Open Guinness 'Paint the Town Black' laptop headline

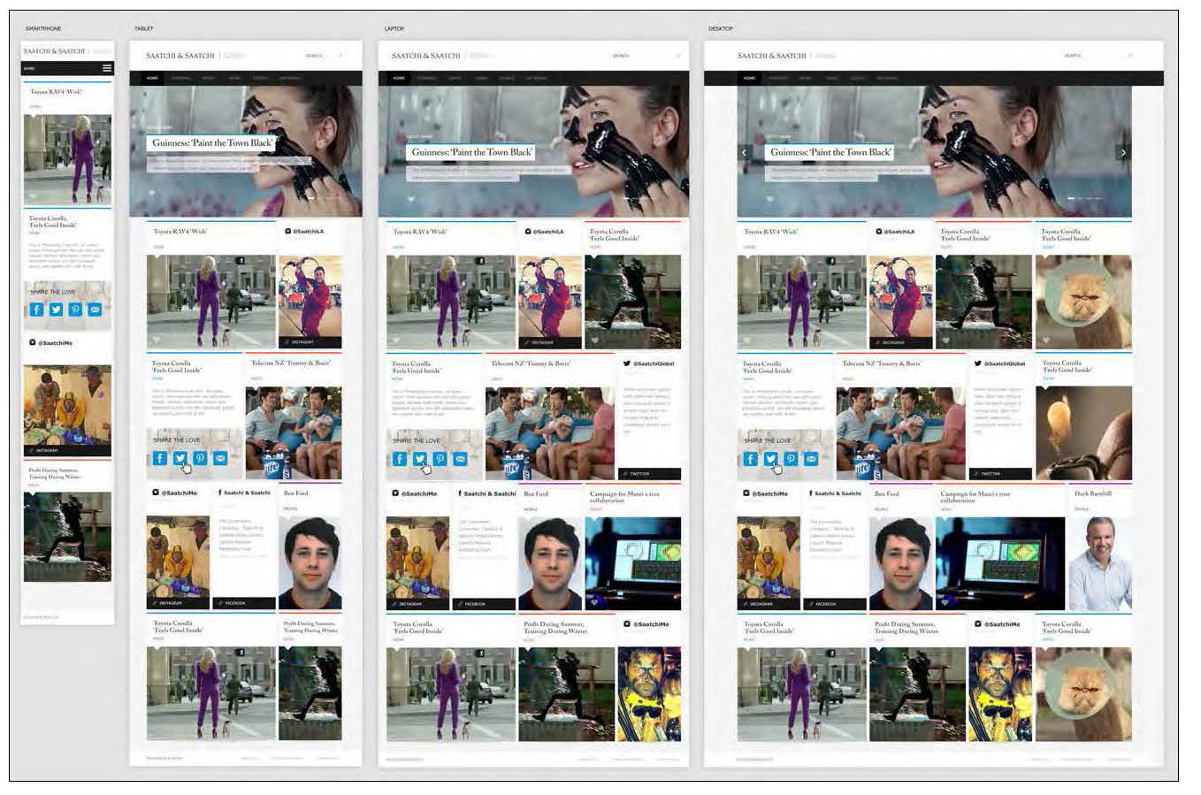click(472, 152)
